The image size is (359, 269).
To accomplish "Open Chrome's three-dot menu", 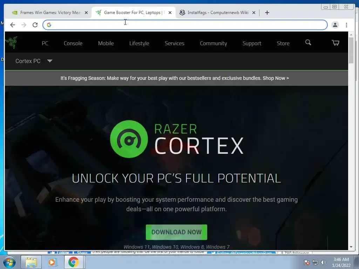I will point(346,25).
